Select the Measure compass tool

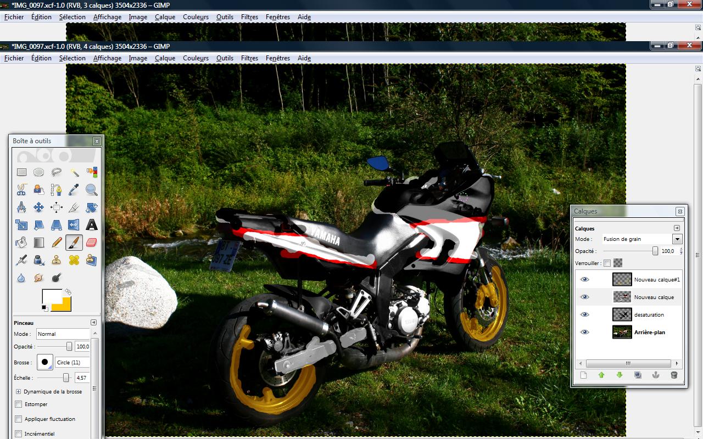click(21, 207)
